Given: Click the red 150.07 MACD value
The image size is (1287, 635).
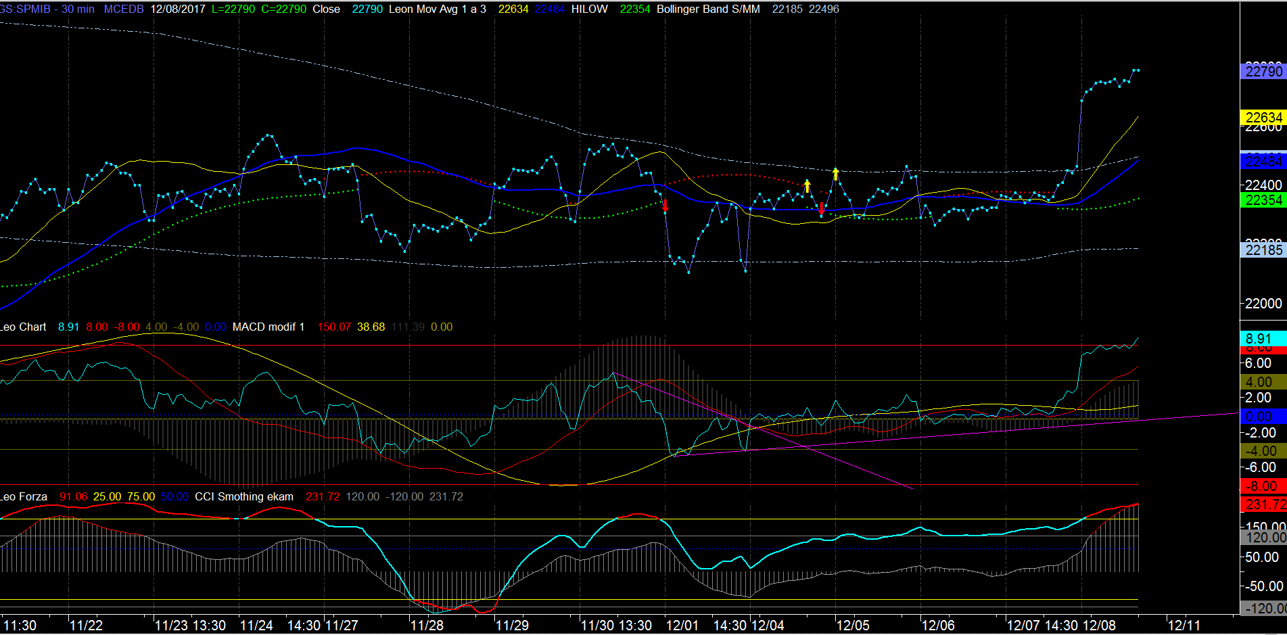Looking at the screenshot, I should pyautogui.click(x=334, y=327).
